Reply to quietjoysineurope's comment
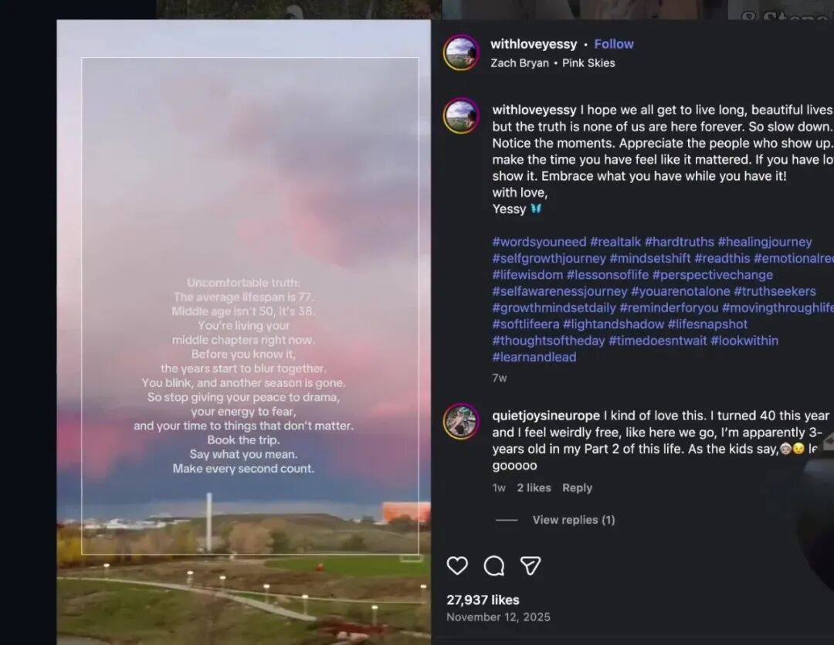The image size is (834, 645). (577, 488)
